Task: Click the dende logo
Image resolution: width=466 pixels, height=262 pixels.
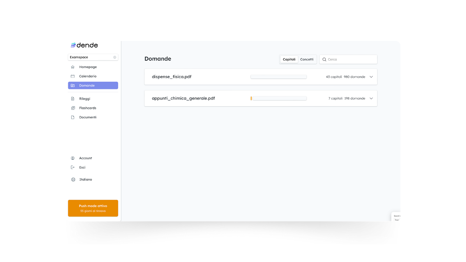Action: [x=84, y=45]
